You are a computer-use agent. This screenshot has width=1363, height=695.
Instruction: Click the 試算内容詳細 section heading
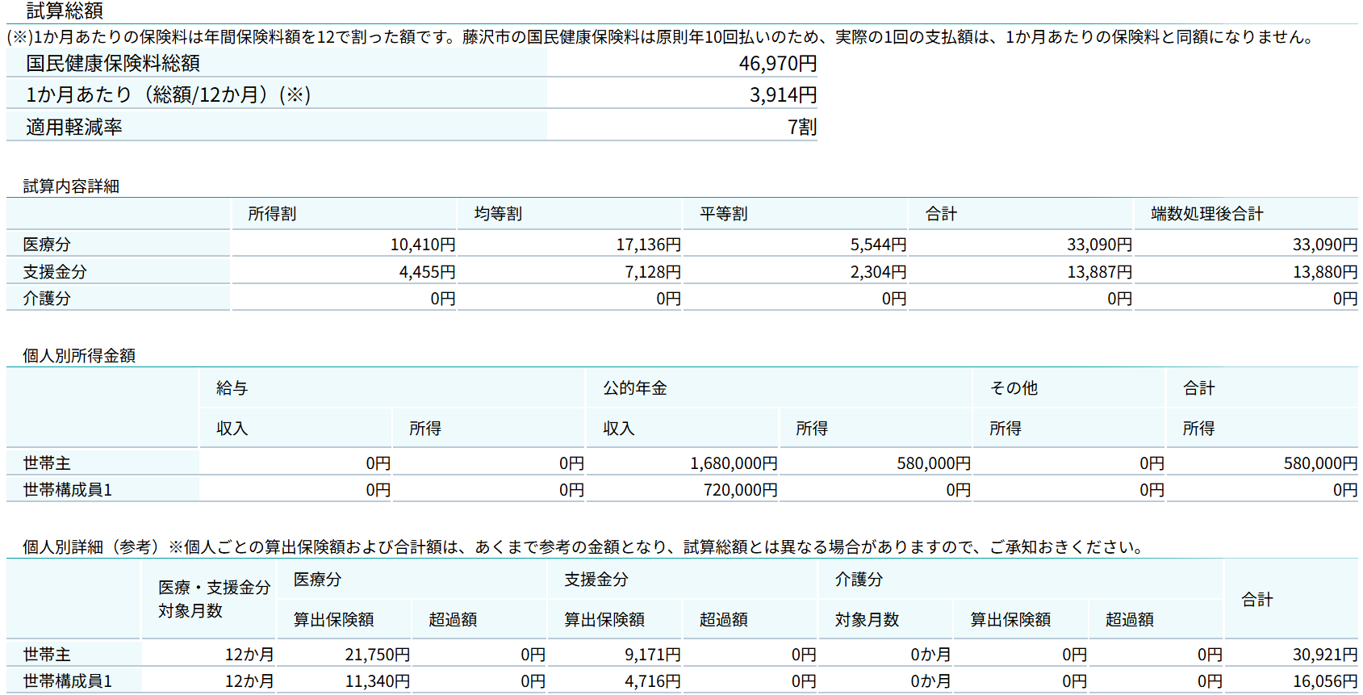coord(71,186)
